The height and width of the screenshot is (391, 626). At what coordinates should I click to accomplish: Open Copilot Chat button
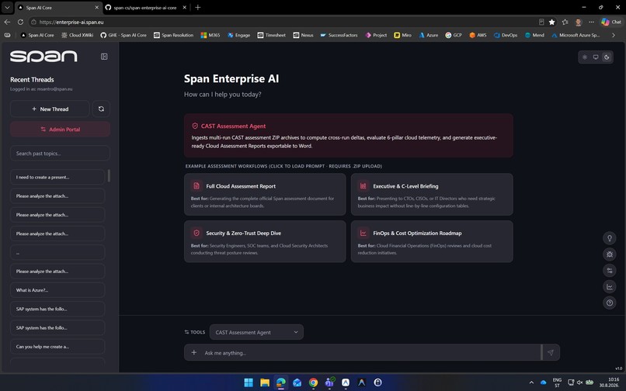point(611,22)
